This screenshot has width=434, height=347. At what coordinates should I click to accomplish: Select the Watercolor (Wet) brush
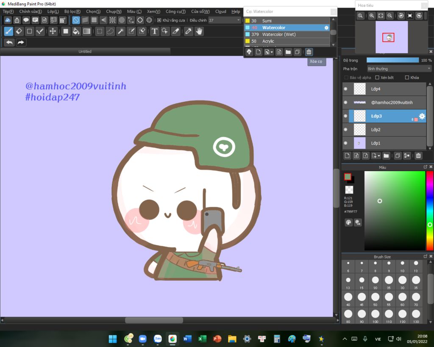287,34
